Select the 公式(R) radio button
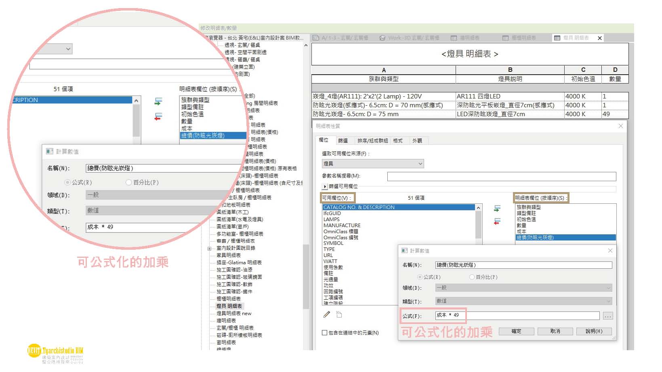662x372 pixels. [x=420, y=277]
